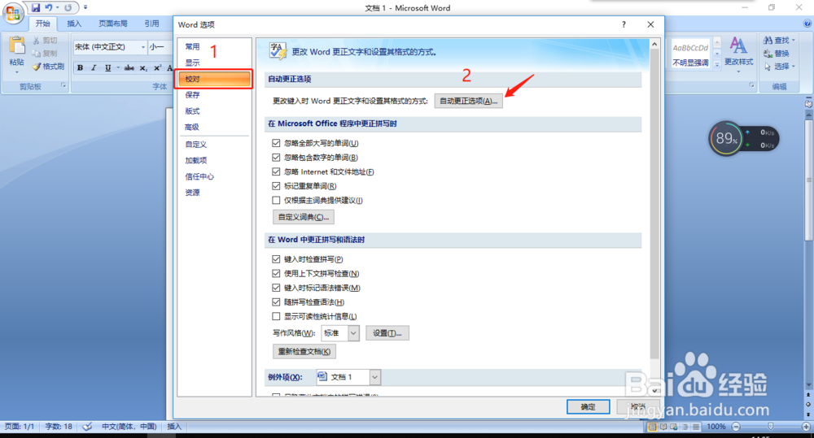Viewport: 814px width, 438px height.
Task: Switch to the 引用 ribbon tab
Action: point(151,24)
